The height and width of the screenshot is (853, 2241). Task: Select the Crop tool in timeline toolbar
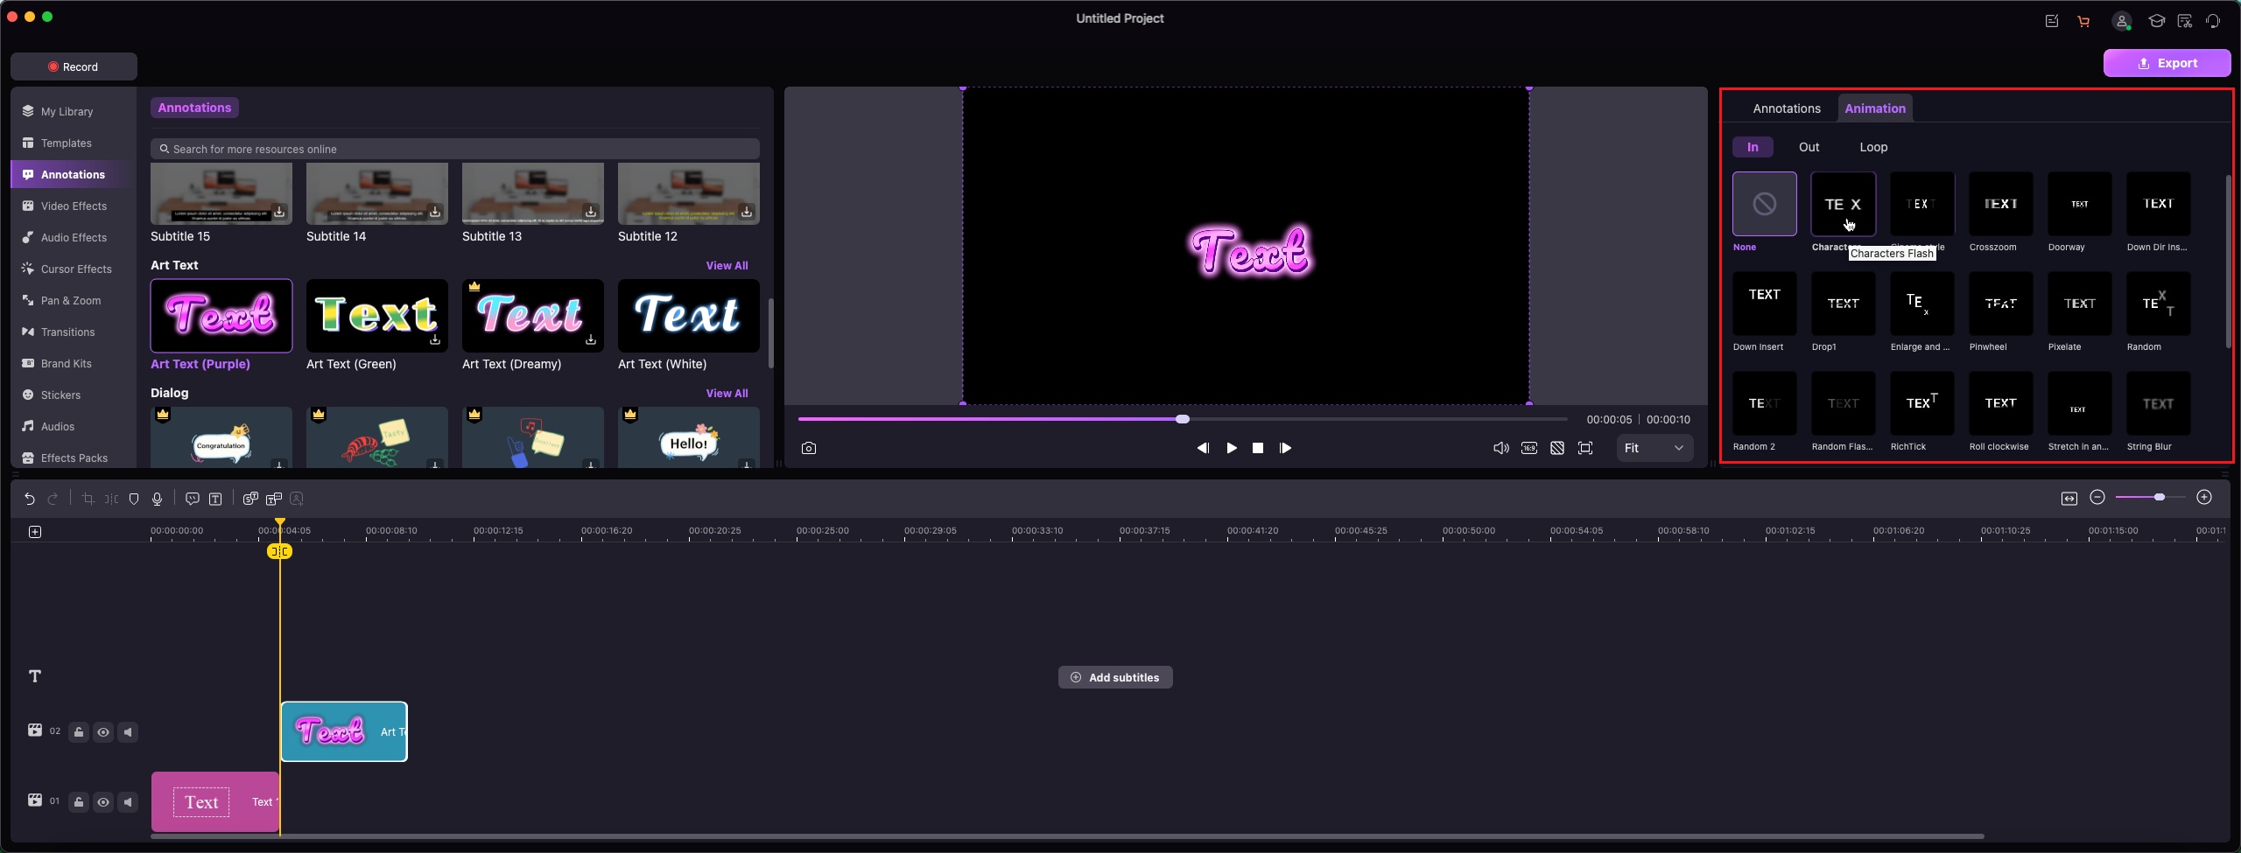(x=88, y=499)
